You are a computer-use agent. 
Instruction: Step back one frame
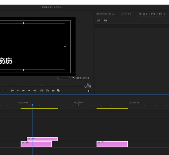pyautogui.click(x=18, y=91)
